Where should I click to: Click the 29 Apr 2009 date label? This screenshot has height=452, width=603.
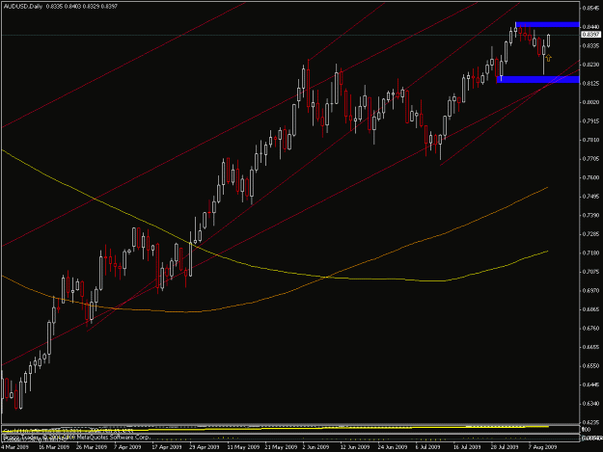[x=205, y=447]
